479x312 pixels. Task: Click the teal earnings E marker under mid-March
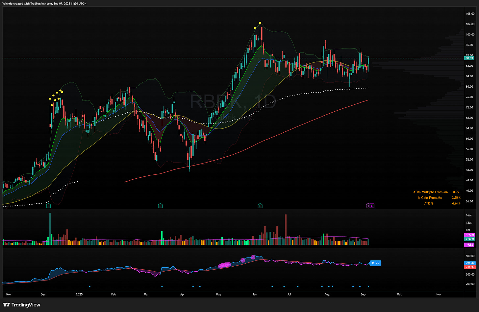tap(160, 206)
